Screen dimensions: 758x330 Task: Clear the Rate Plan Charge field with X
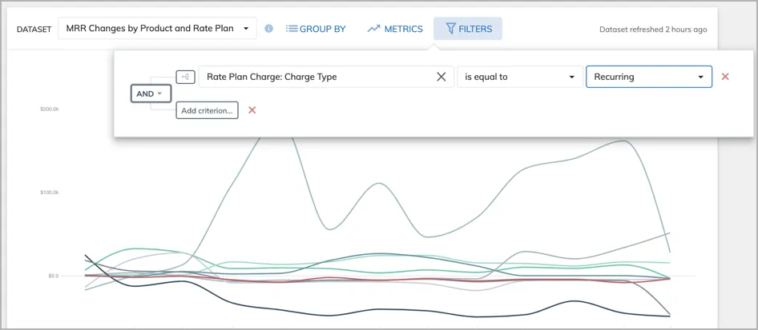(x=441, y=77)
